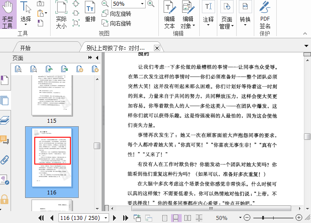Click the zoom slider in status bar

pyautogui.click(x=273, y=218)
